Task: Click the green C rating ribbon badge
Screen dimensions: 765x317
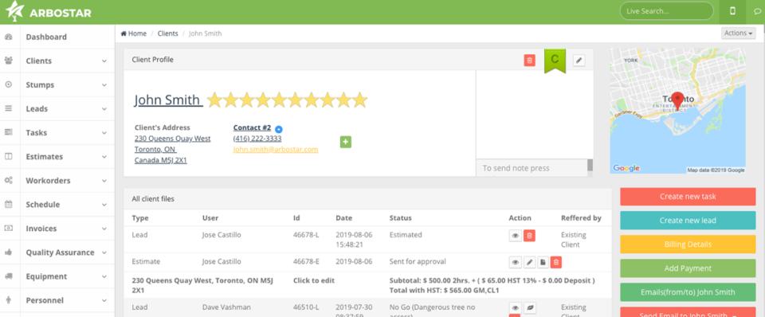Action: (x=555, y=61)
